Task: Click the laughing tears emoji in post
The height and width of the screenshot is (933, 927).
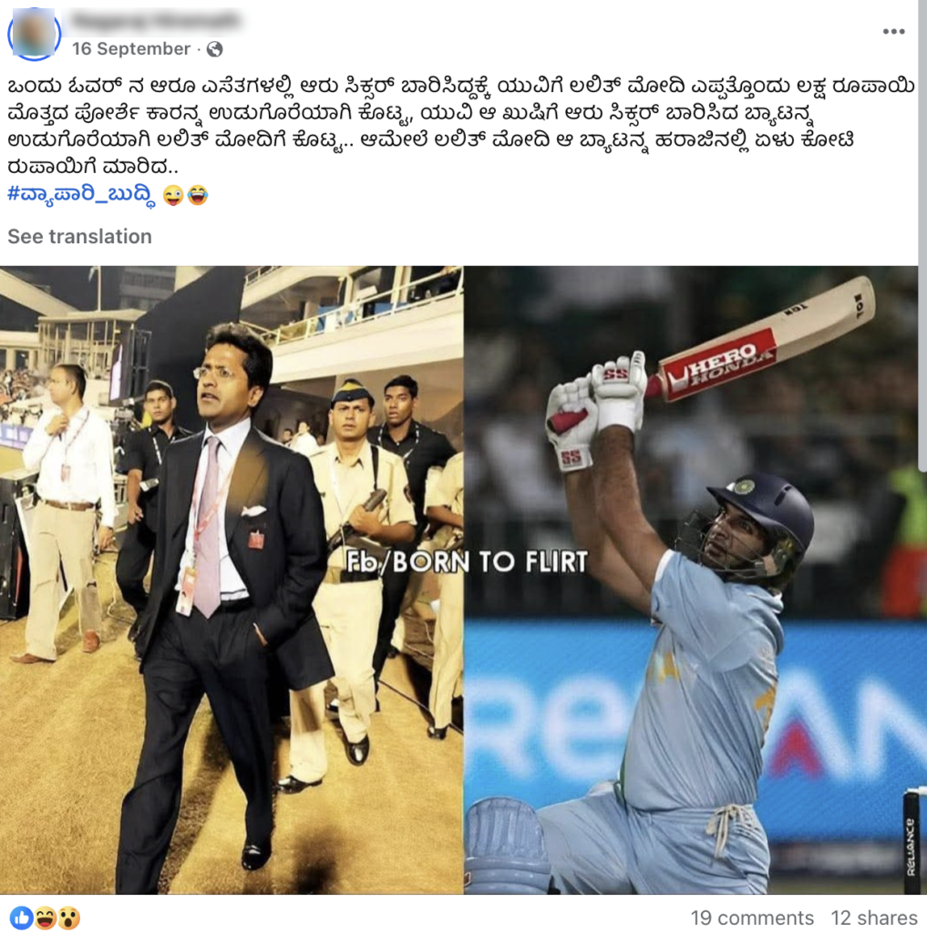Action: point(197,195)
